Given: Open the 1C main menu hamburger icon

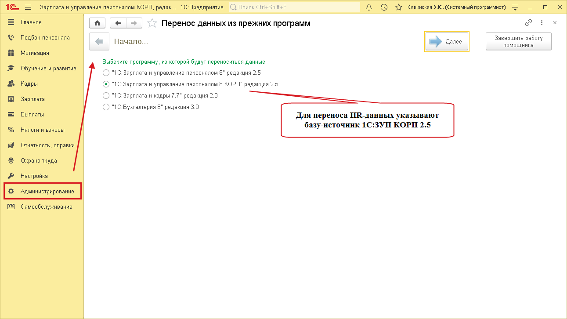Looking at the screenshot, I should pos(29,7).
